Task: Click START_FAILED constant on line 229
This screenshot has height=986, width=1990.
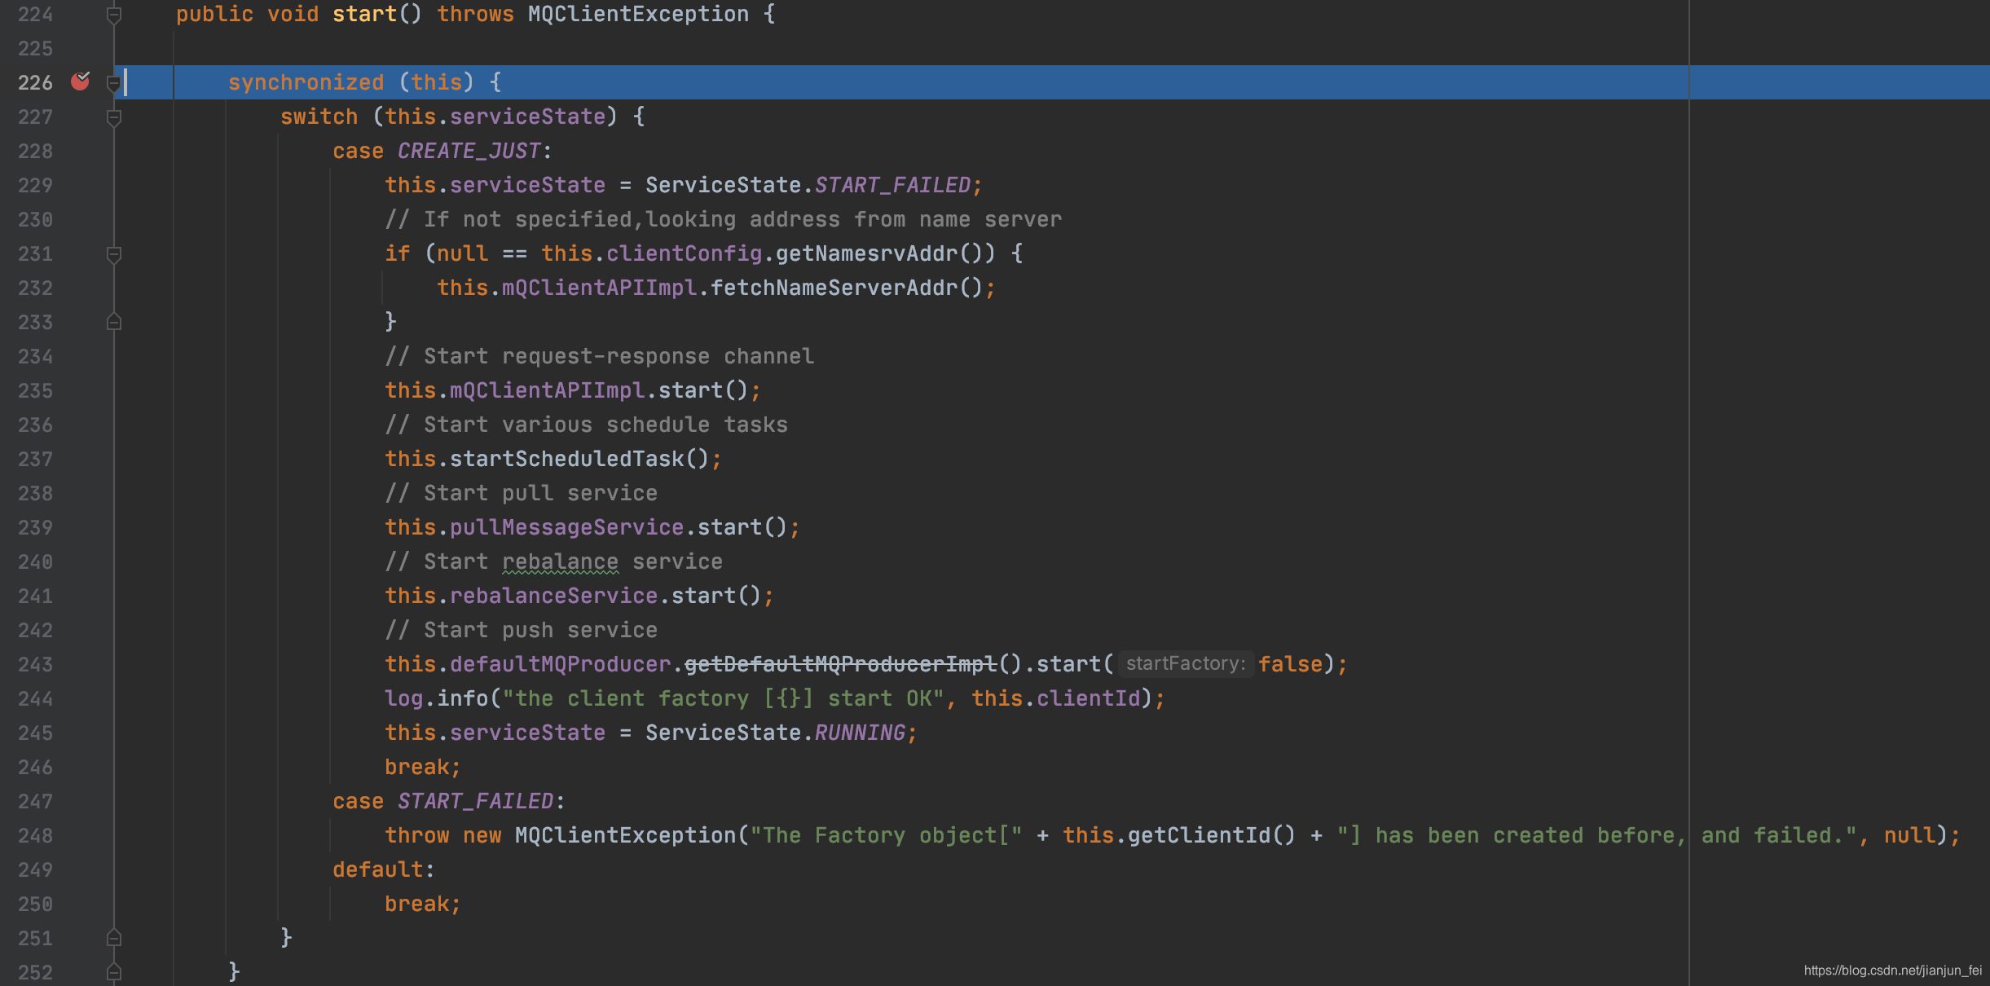Action: (892, 185)
